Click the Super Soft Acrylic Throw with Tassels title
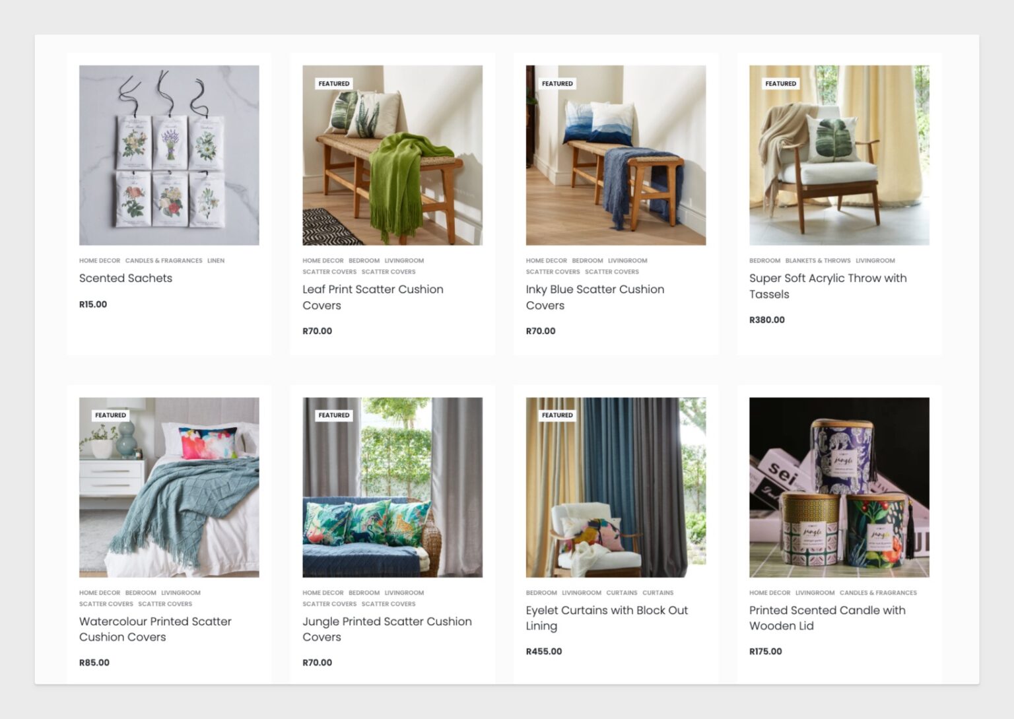 828,286
